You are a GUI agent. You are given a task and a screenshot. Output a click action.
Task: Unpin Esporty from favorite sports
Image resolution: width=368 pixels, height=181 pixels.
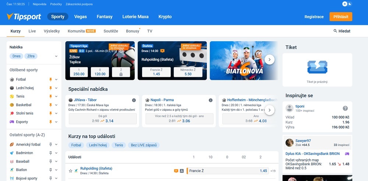[x=50, y=122]
